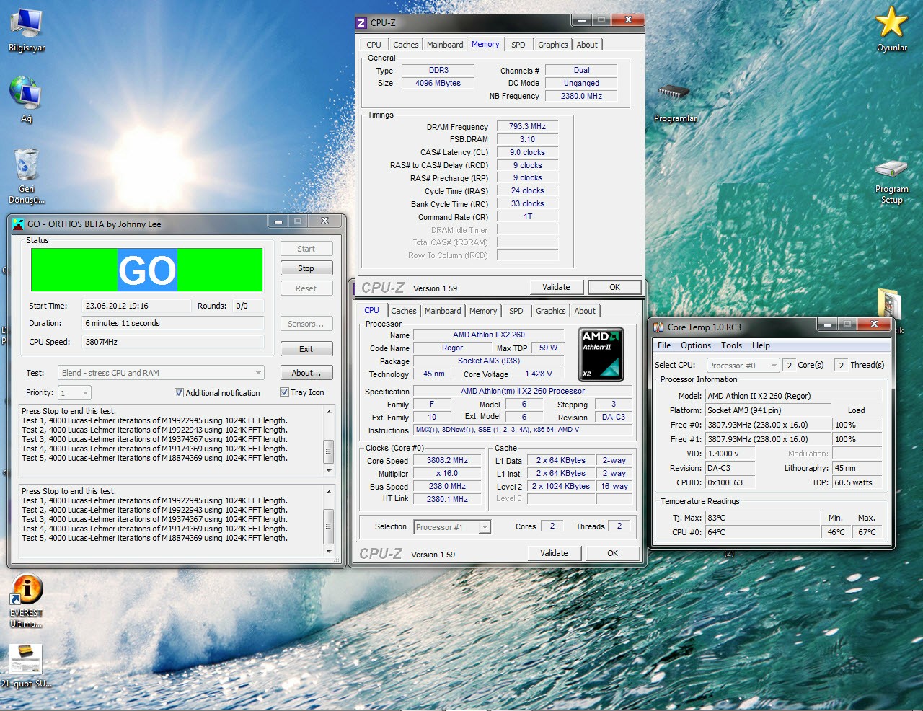Click the TDP value 60.5 watts
This screenshot has height=711, width=923.
[x=857, y=482]
